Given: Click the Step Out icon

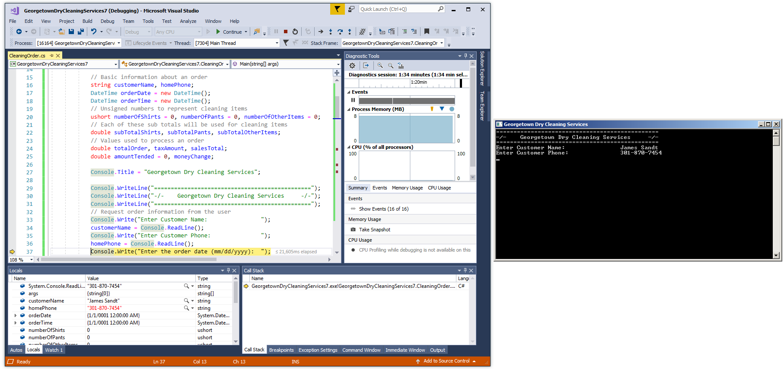Looking at the screenshot, I should point(350,32).
